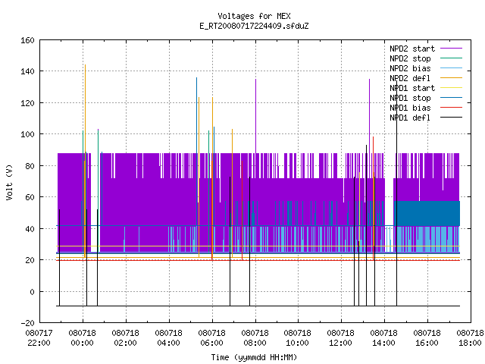Click the purple spike at the 08:00 gridline
The image size is (485, 364).
tap(256, 116)
